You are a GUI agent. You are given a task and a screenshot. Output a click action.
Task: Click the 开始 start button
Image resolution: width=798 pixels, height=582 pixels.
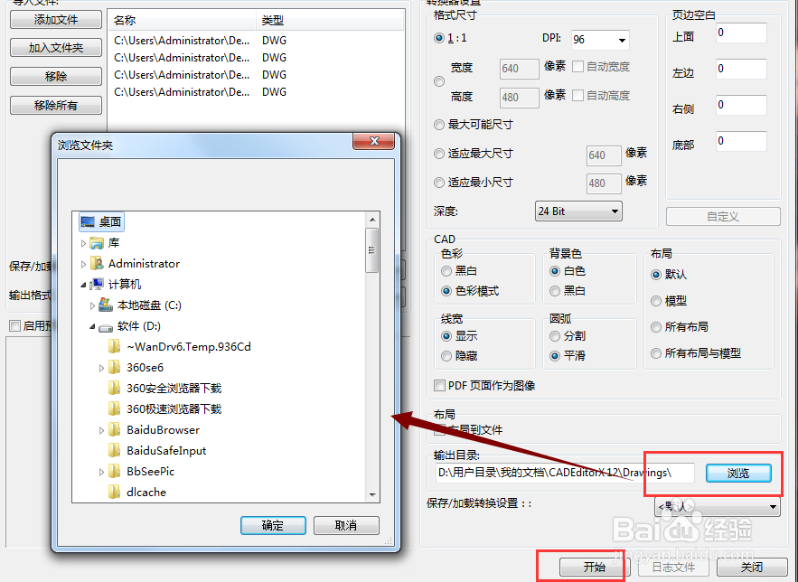tap(595, 567)
